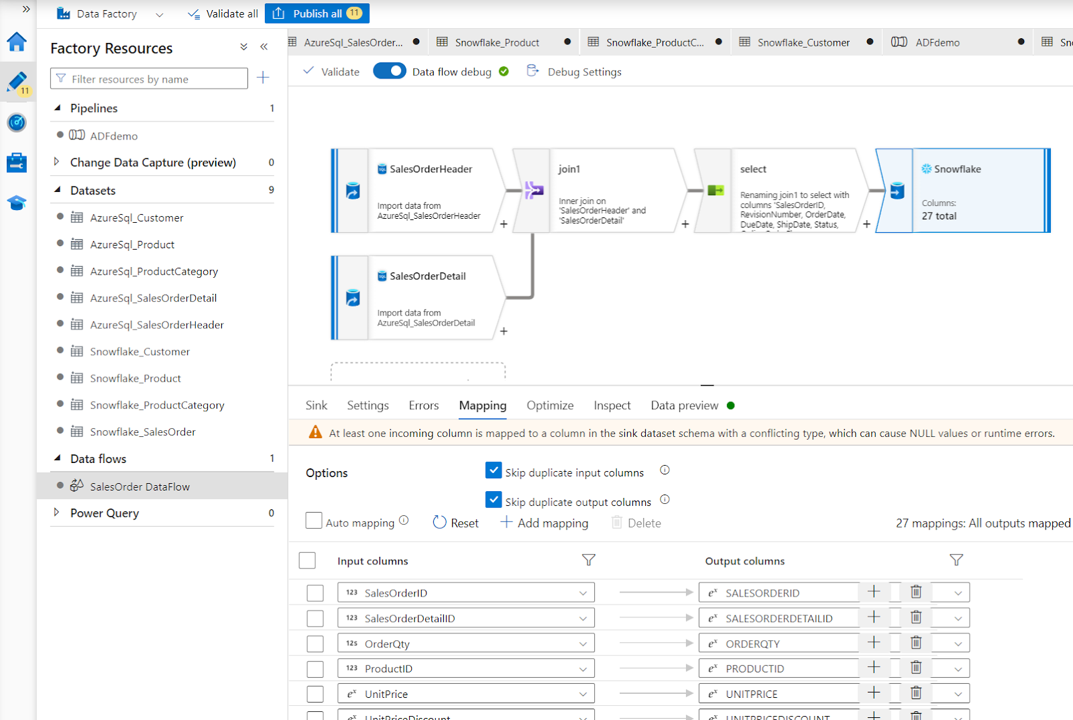Open the Snowflake_Customer dataset tab
The image size is (1073, 720).
coord(802,42)
